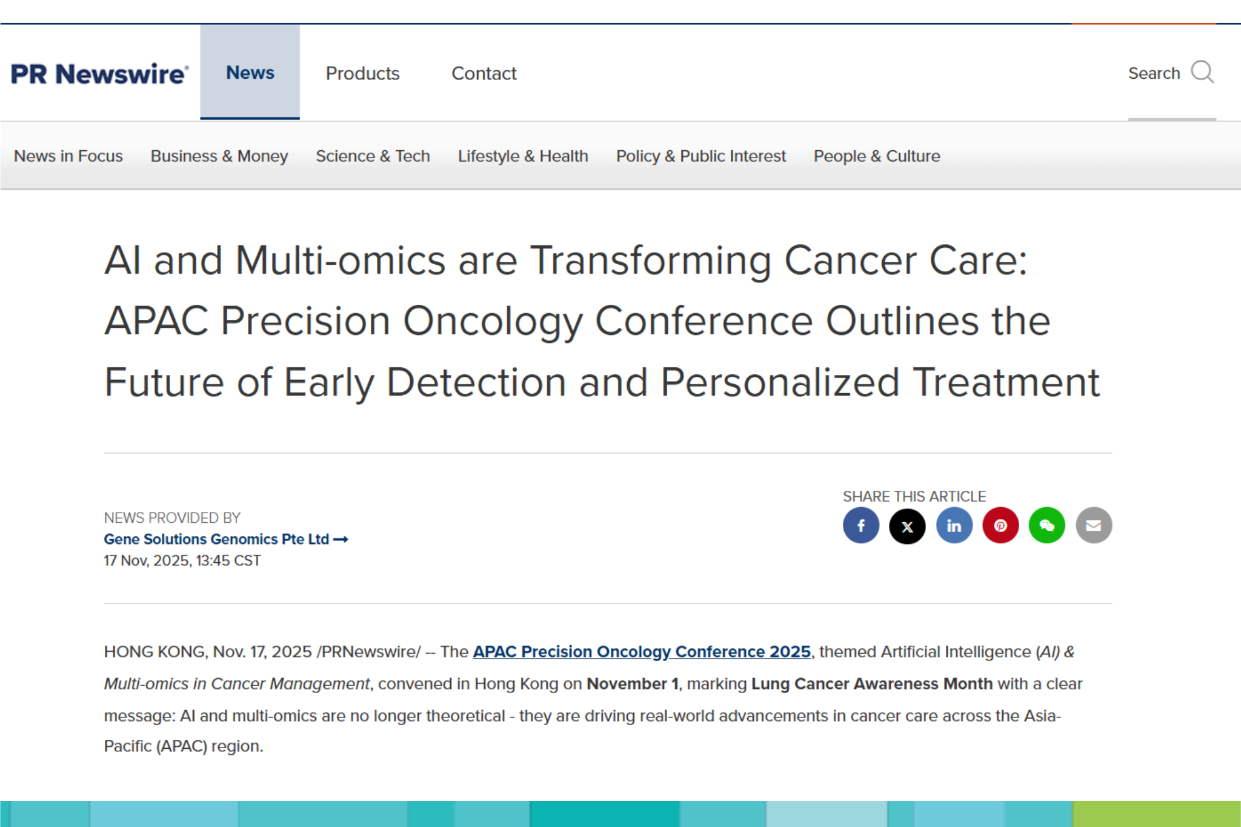Open the News in Focus section
This screenshot has width=1241, height=827.
tap(68, 156)
